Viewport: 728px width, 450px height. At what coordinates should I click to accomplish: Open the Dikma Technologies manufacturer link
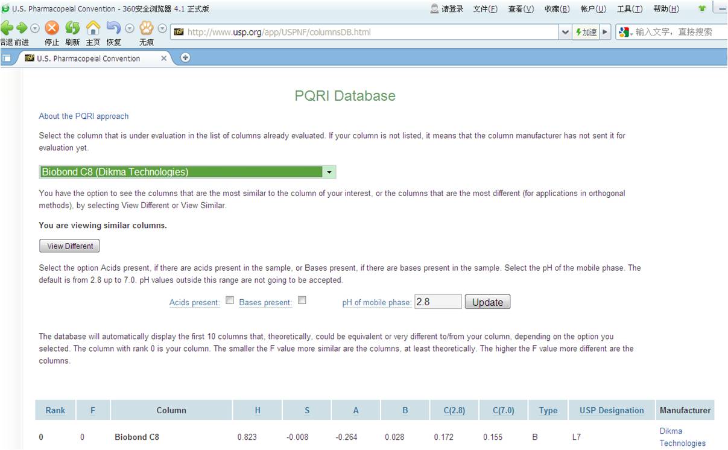682,437
